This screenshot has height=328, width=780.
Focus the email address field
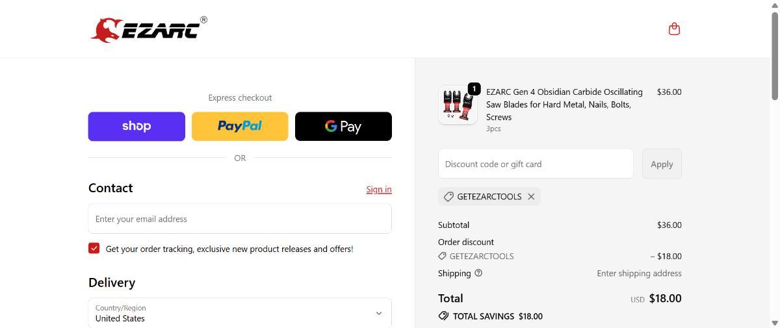(x=240, y=219)
